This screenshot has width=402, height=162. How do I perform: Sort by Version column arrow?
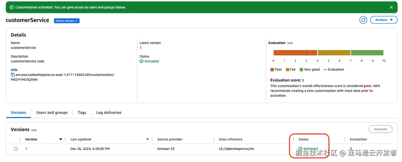pyautogui.click(x=61, y=139)
